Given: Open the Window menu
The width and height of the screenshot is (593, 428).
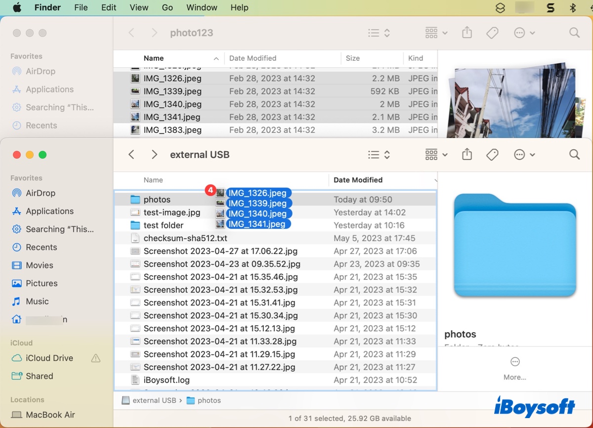Looking at the screenshot, I should pos(202,7).
